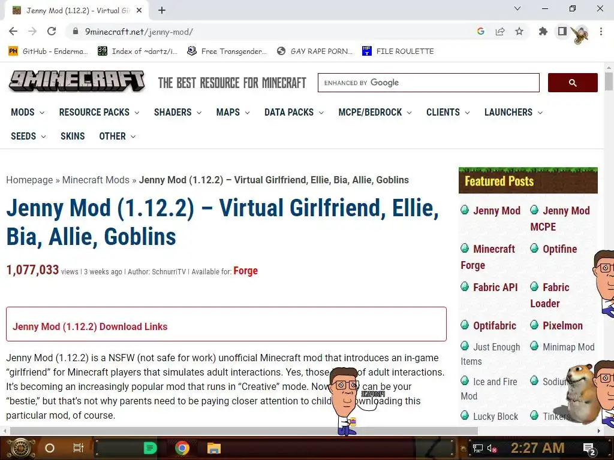Viewport: 614px width, 460px height.
Task: Open Task View on taskbar
Action: [x=79, y=448]
